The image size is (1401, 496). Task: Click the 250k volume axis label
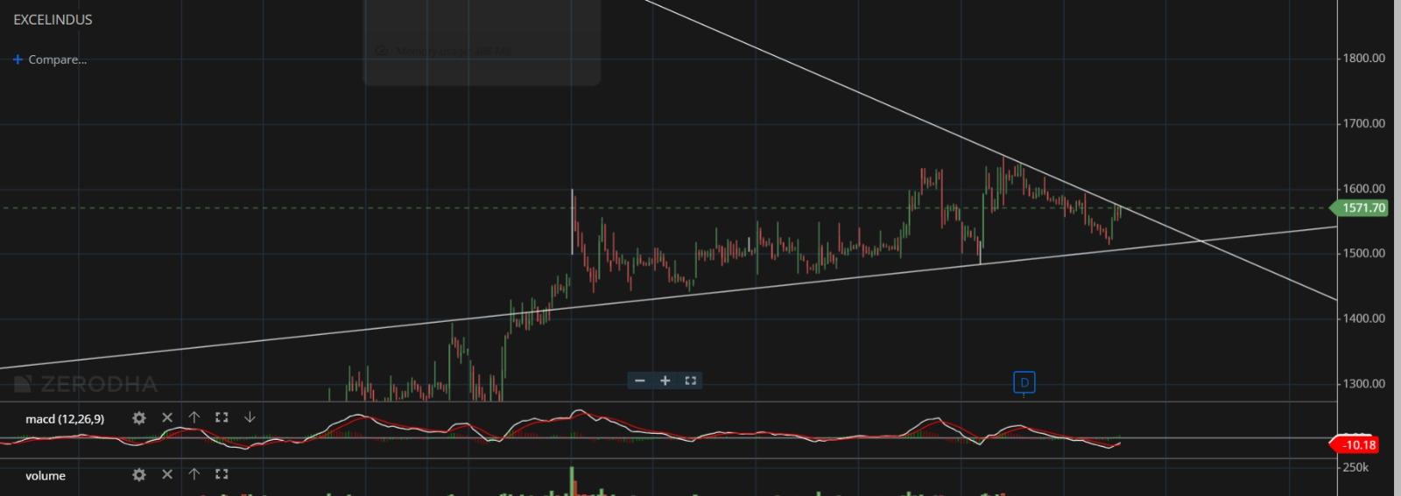[1355, 467]
